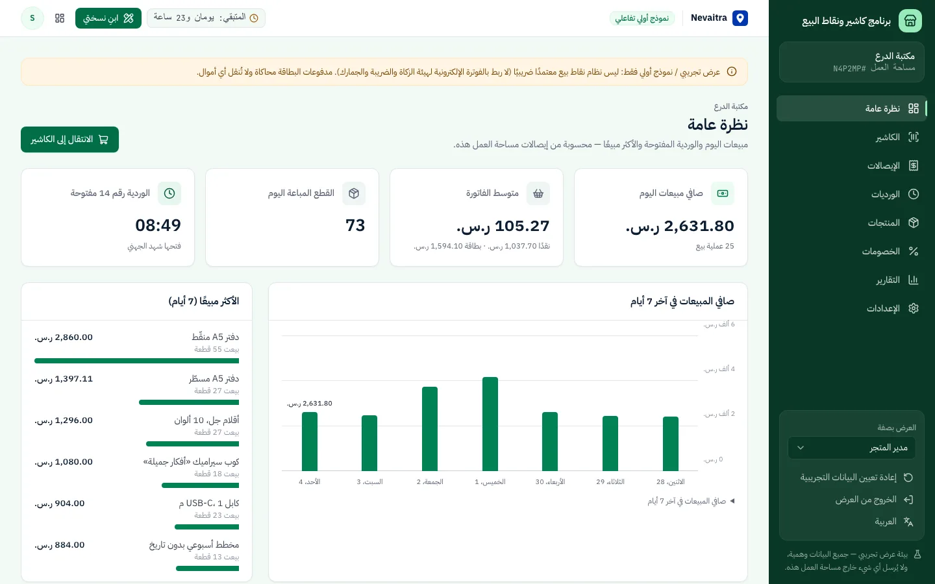Click الخروج من العرض

pyautogui.click(x=852, y=500)
